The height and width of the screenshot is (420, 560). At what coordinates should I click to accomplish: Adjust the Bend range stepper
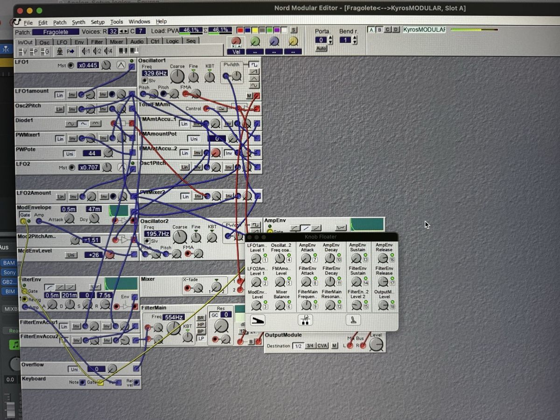pos(354,40)
